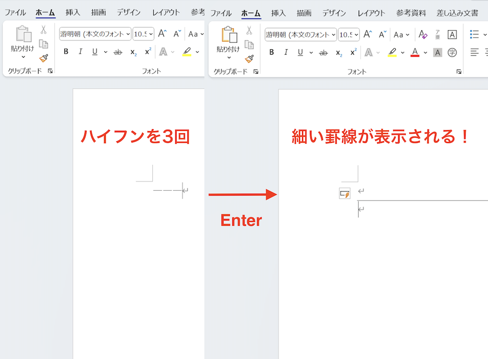Open デザイン tab in right window
The height and width of the screenshot is (359, 488).
[334, 13]
